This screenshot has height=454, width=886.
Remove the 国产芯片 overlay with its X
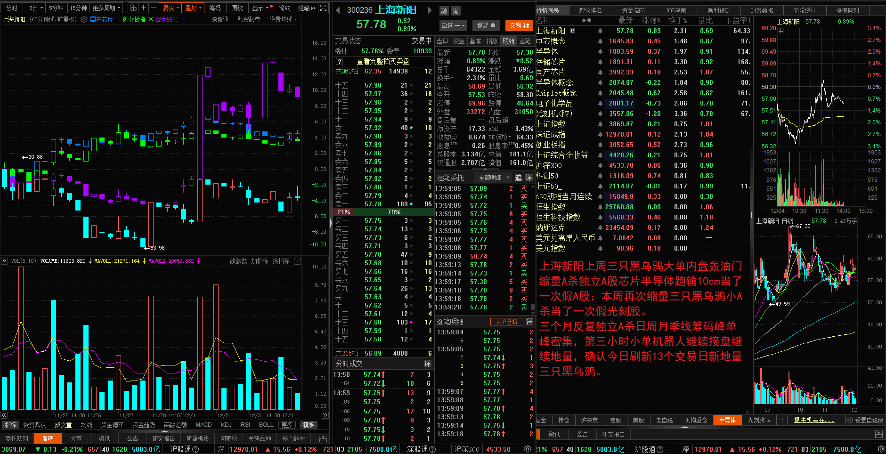pos(118,19)
